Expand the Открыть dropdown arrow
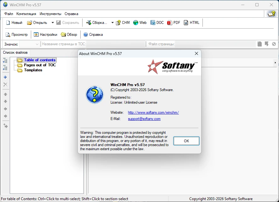Image resolution: width=279 pixels, height=202 pixels. (53, 23)
